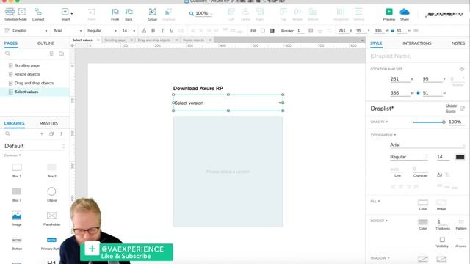Open the Scrolling page canvas tab
The image size is (470, 264).
[115, 40]
